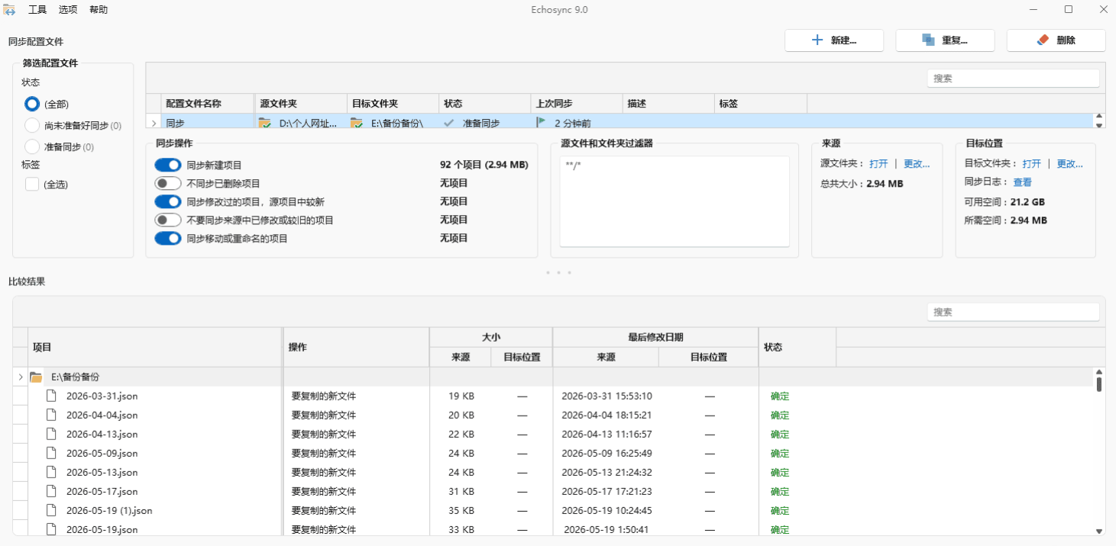Screen dimensions: 1116x546
Task: Open the 帮助 menu
Action: [99, 10]
